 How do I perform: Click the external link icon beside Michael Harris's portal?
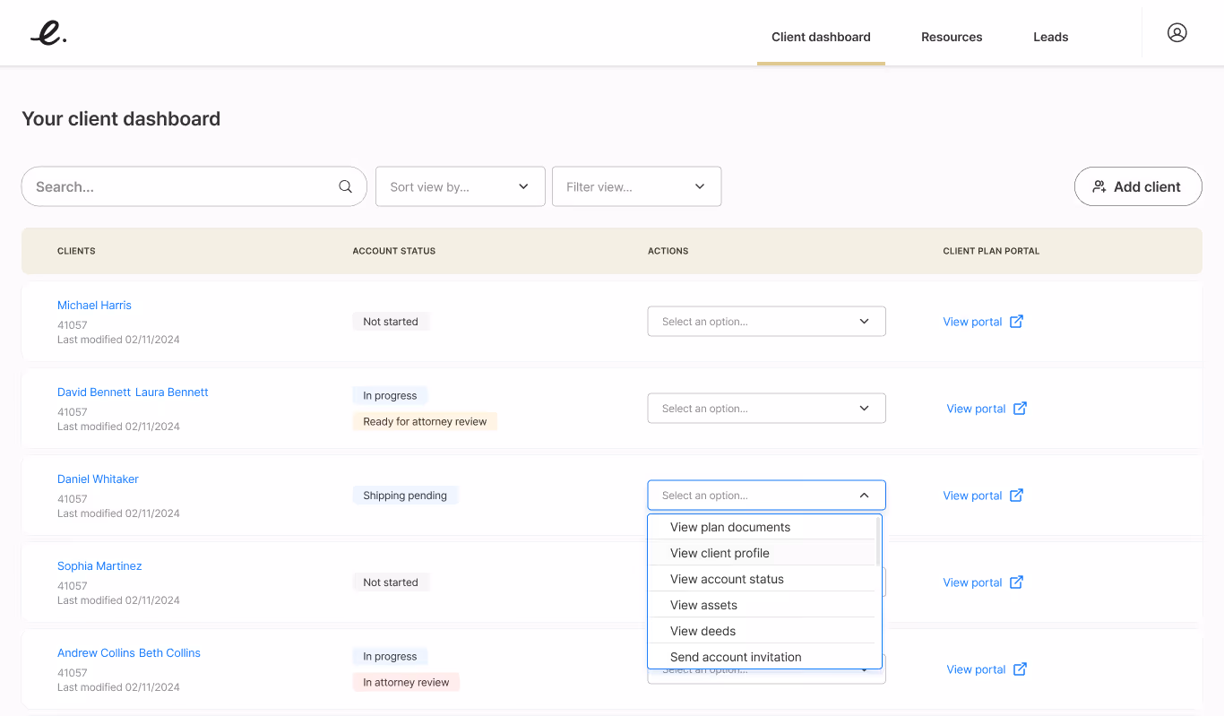pos(1016,321)
